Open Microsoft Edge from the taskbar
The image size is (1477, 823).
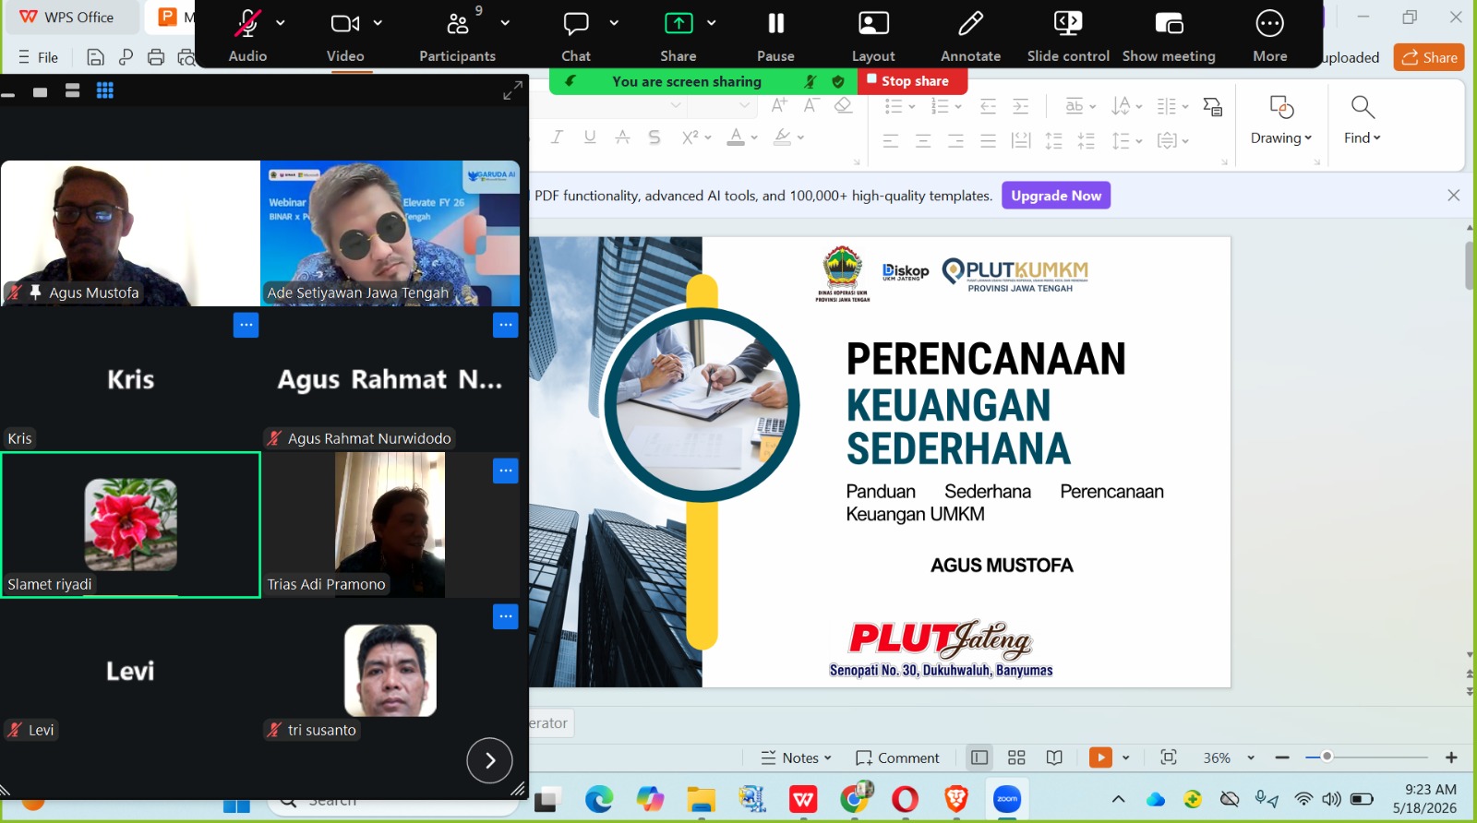pyautogui.click(x=599, y=799)
